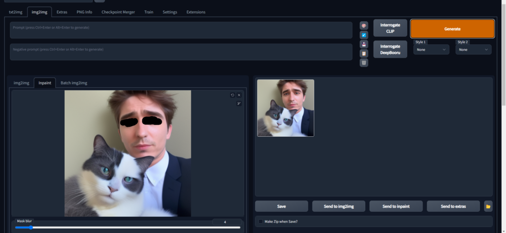Click the trash can clear-prompt icon
The width and height of the screenshot is (506, 233).
click(x=364, y=63)
